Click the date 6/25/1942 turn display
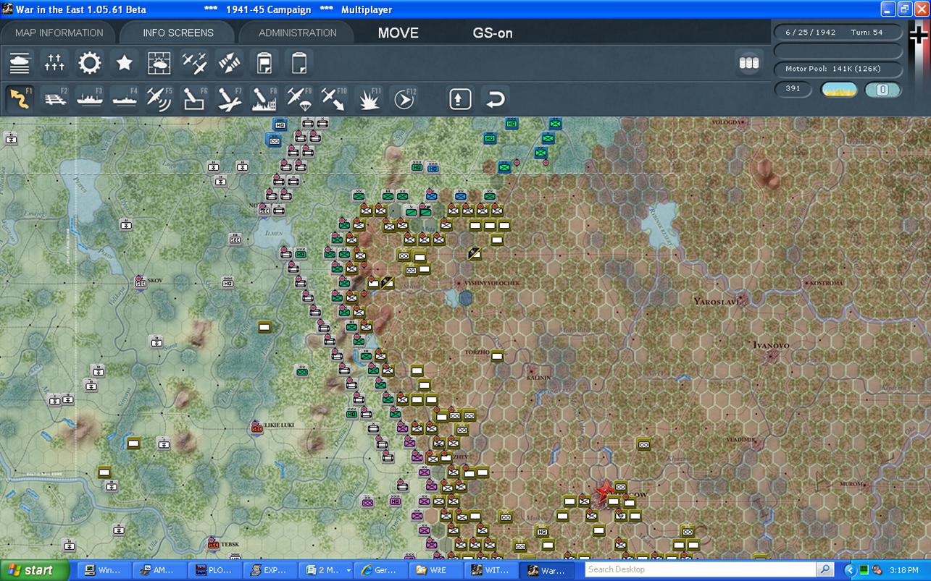The height and width of the screenshot is (581, 931). click(838, 33)
